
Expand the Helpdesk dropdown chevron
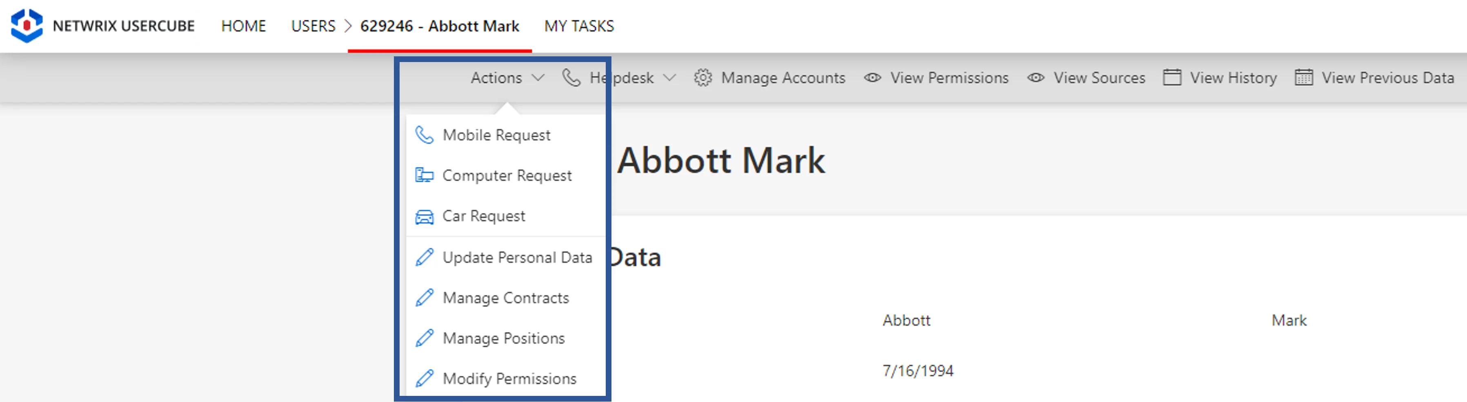[670, 78]
